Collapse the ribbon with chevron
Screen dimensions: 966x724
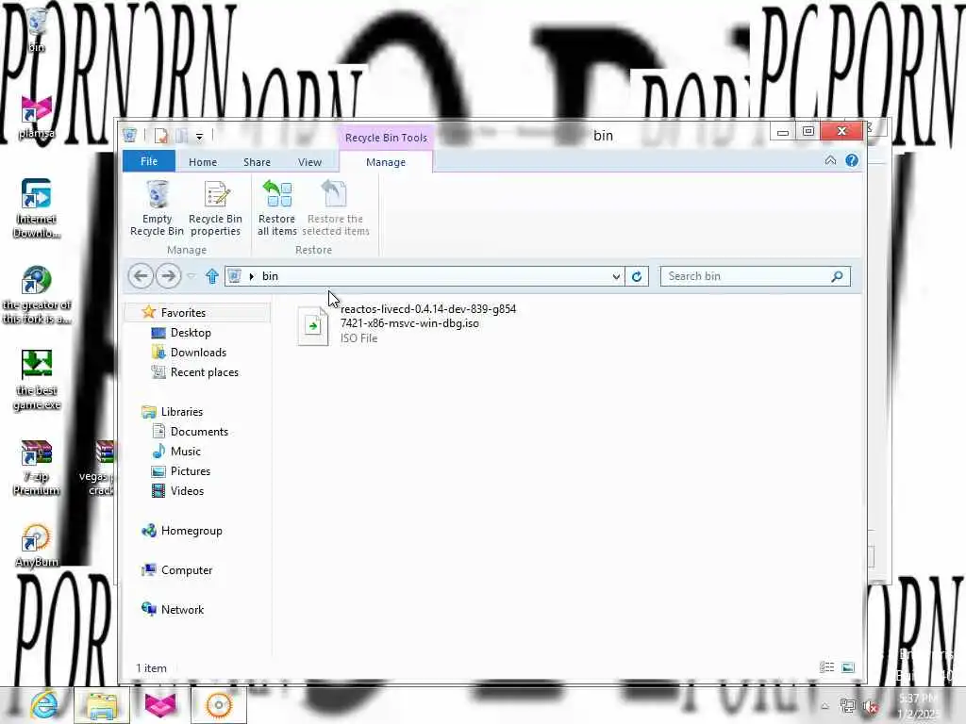point(830,160)
